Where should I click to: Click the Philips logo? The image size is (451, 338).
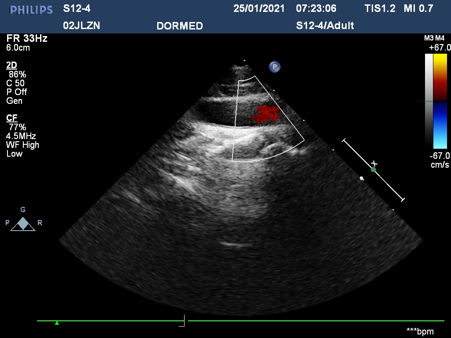click(31, 9)
